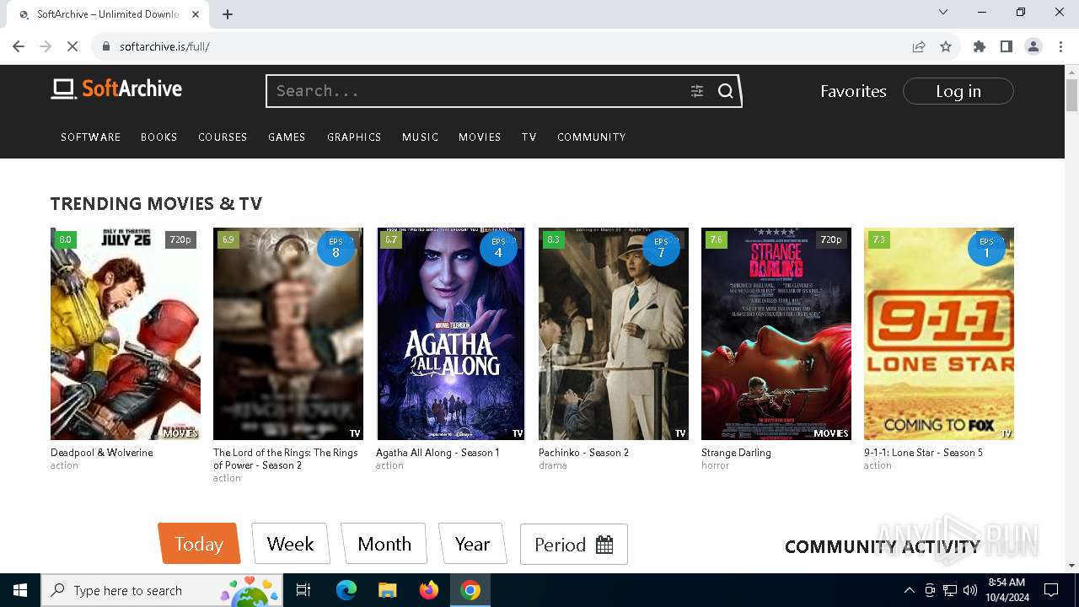1079x607 pixels.
Task: Open the GRAPHICS category
Action: pyautogui.click(x=354, y=137)
